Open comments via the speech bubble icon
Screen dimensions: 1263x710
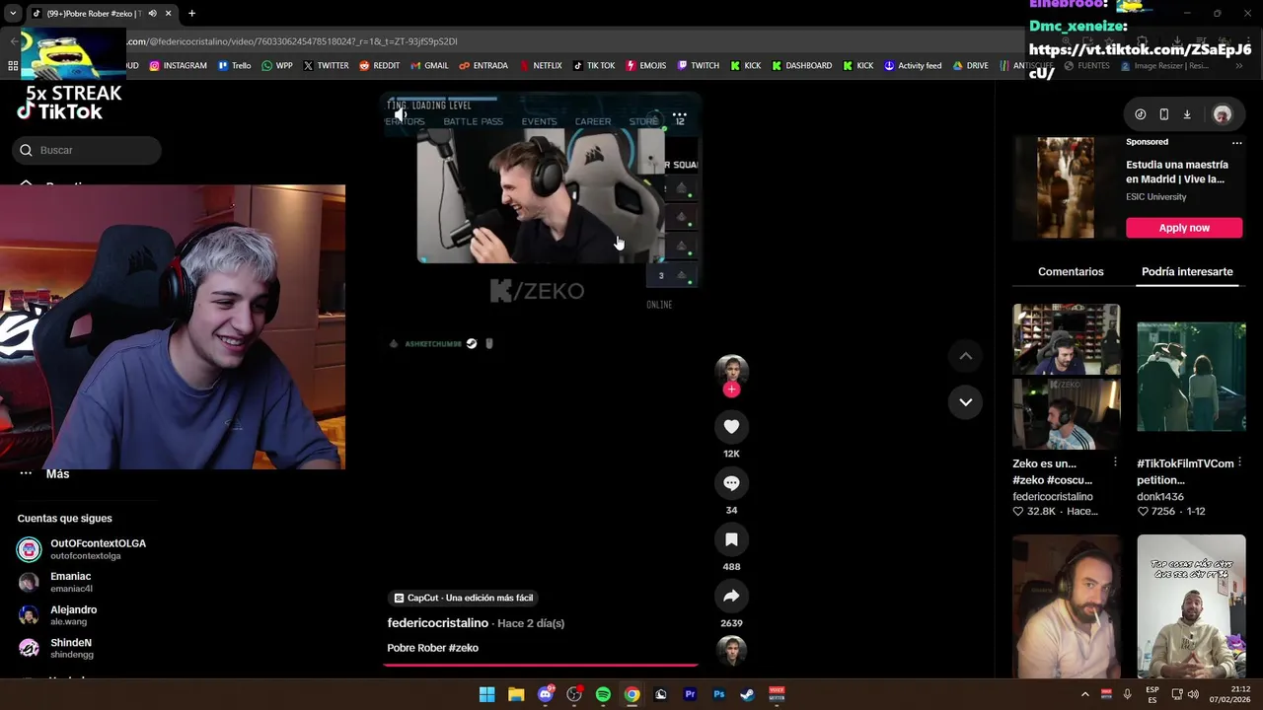point(731,483)
